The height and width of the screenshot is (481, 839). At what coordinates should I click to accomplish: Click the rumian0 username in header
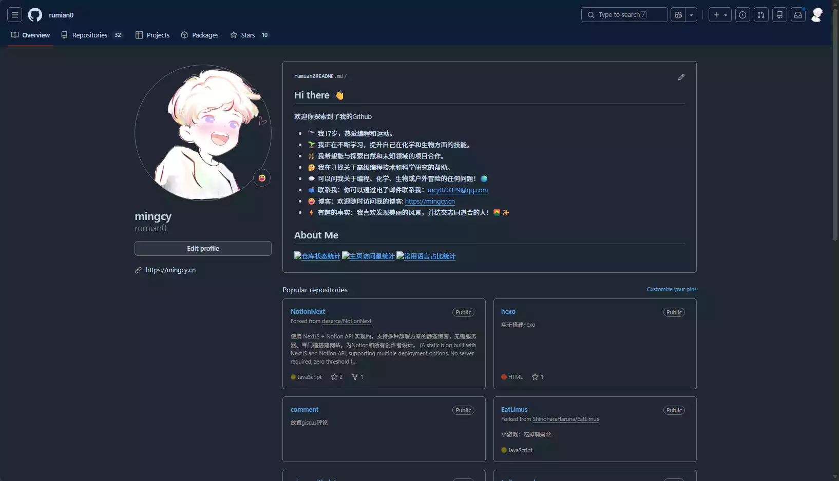point(61,15)
